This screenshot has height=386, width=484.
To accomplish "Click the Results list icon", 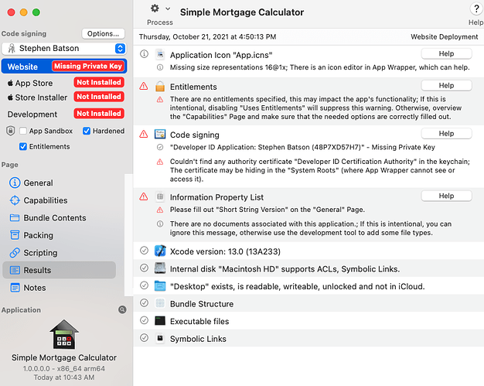I will 15,270.
